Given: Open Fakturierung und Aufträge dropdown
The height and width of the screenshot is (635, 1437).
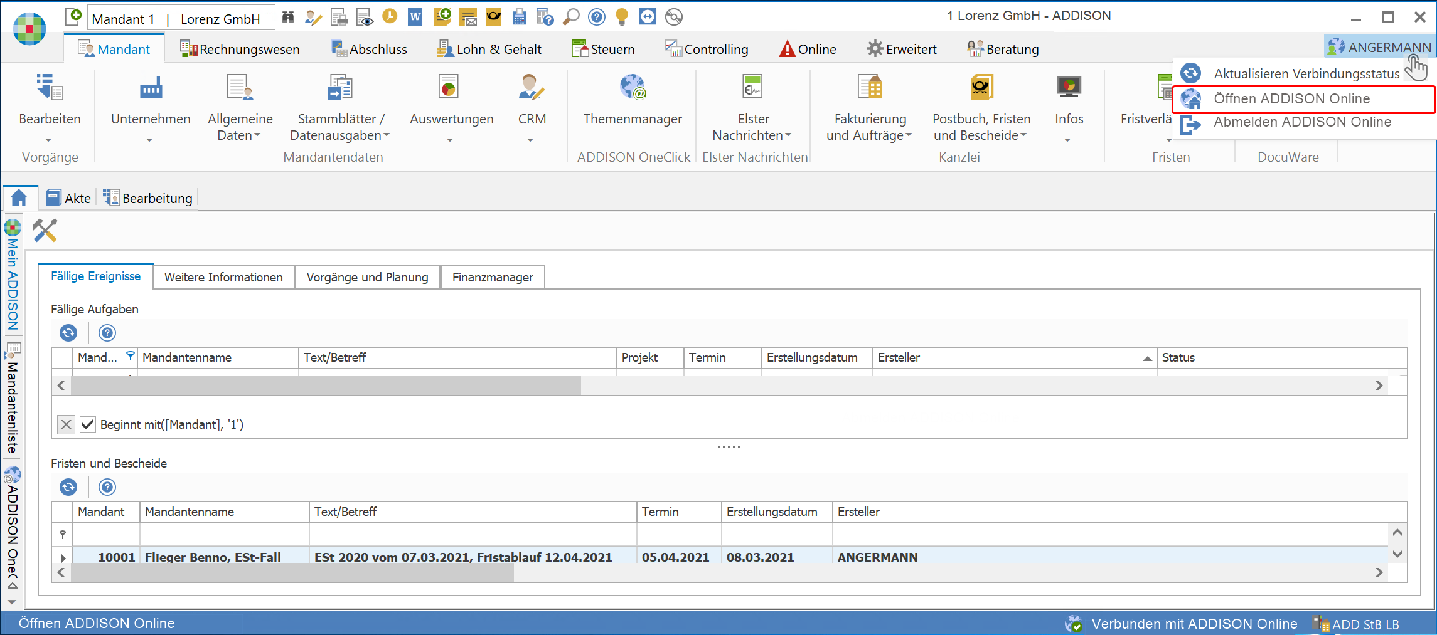Looking at the screenshot, I should [869, 127].
